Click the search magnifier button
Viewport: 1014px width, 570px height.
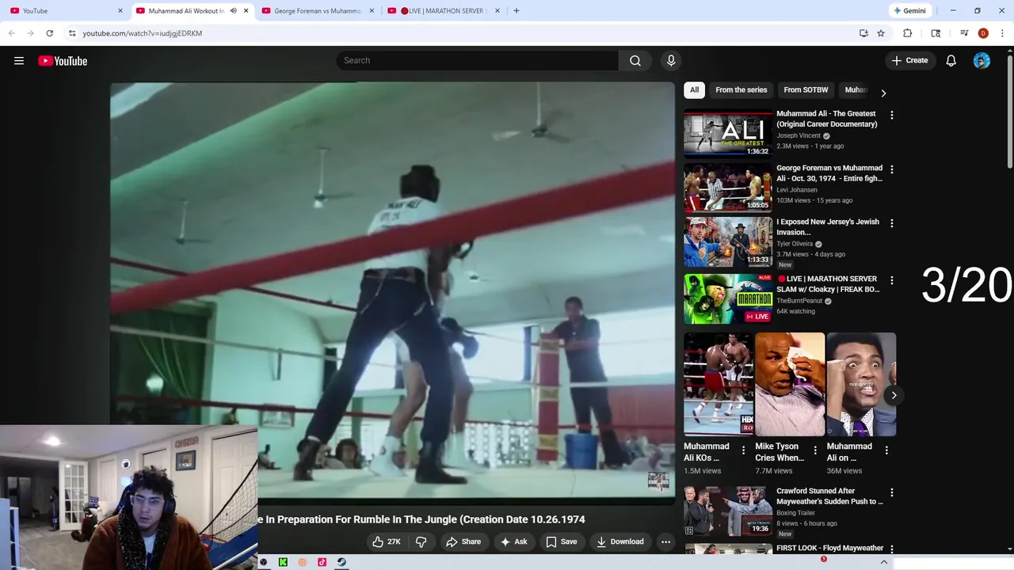(635, 61)
